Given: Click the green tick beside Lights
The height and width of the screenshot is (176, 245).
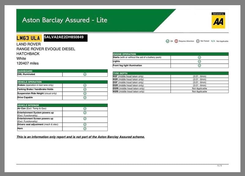Looking at the screenshot, I should (199, 61).
